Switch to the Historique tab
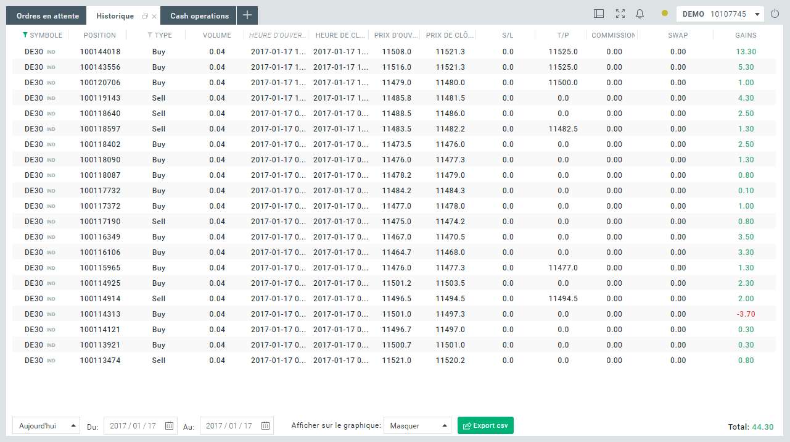This screenshot has height=442, width=790. pos(115,16)
